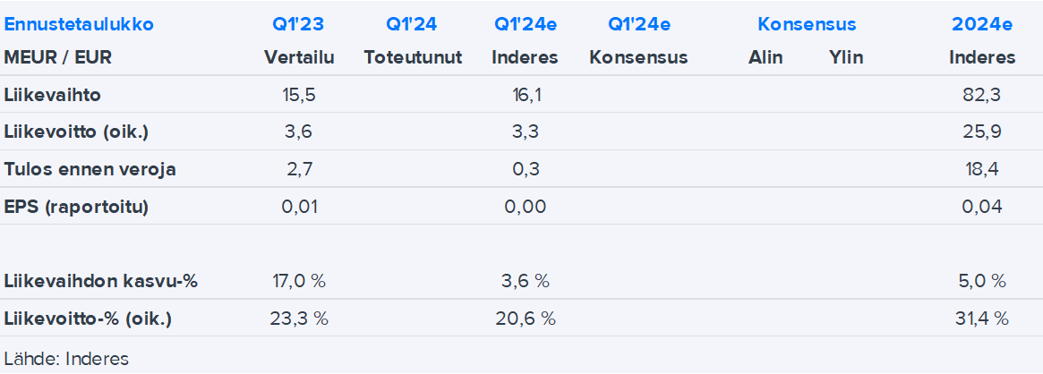Select the EPS (raportoitu) row label
1043x374 pixels.
pos(76,207)
